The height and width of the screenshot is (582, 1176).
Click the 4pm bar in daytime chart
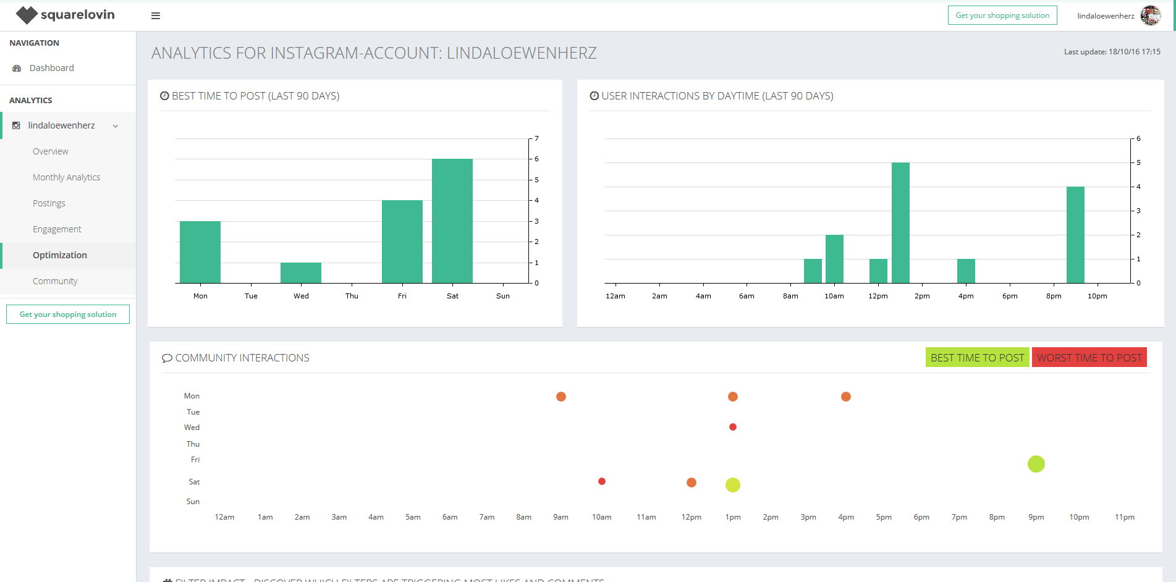[x=966, y=271]
